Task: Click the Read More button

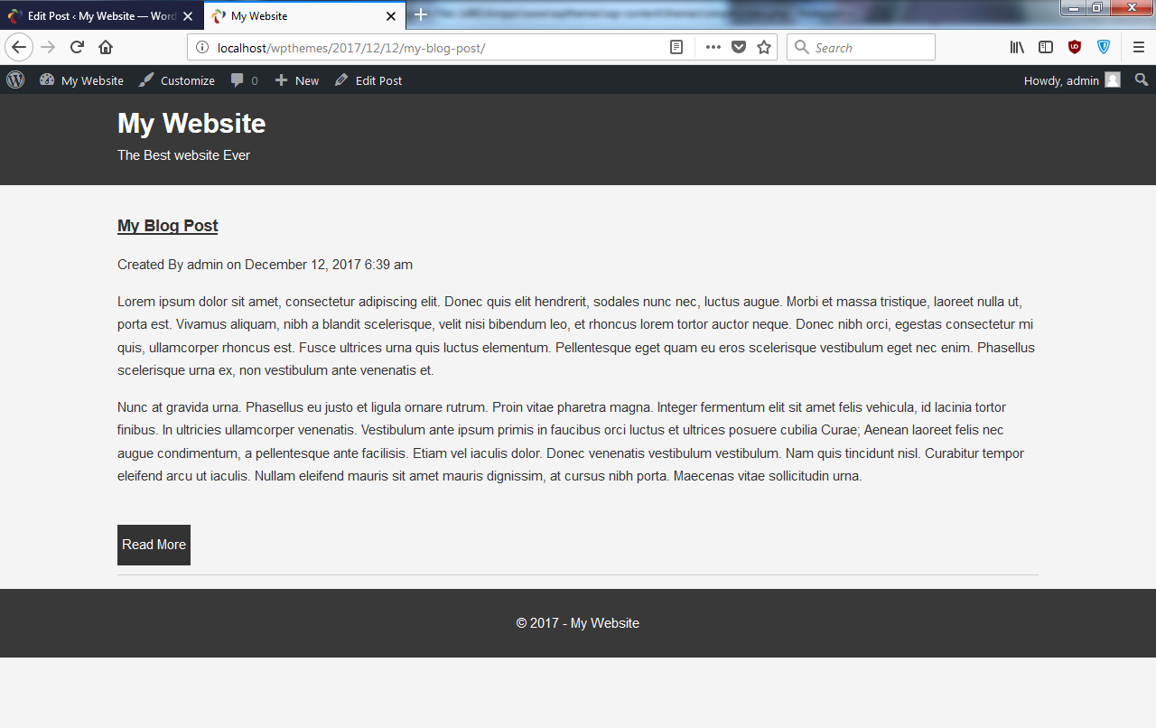Action: [x=154, y=545]
